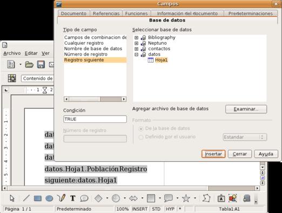This screenshot has height=213, width=282.
Task: Click right arrow of field type list scrollbar
Action: (x=124, y=99)
